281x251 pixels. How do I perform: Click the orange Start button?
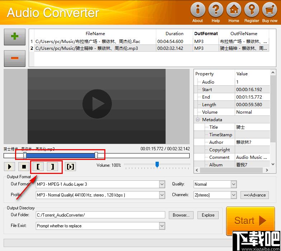coord(250,221)
